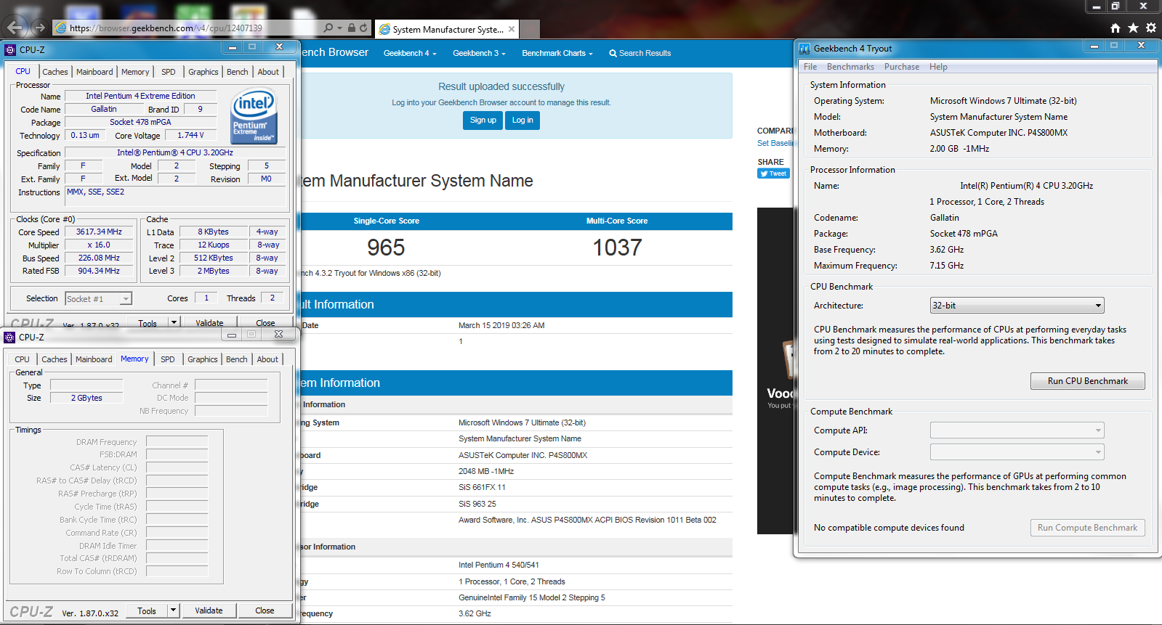Click the Multi-Core Score 1037 value
This screenshot has width=1162, height=625.
click(617, 248)
